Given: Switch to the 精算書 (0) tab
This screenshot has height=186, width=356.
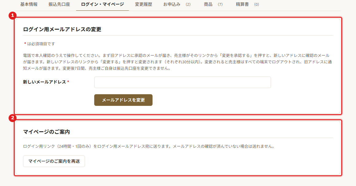Looking at the screenshot, I should 247,5.
